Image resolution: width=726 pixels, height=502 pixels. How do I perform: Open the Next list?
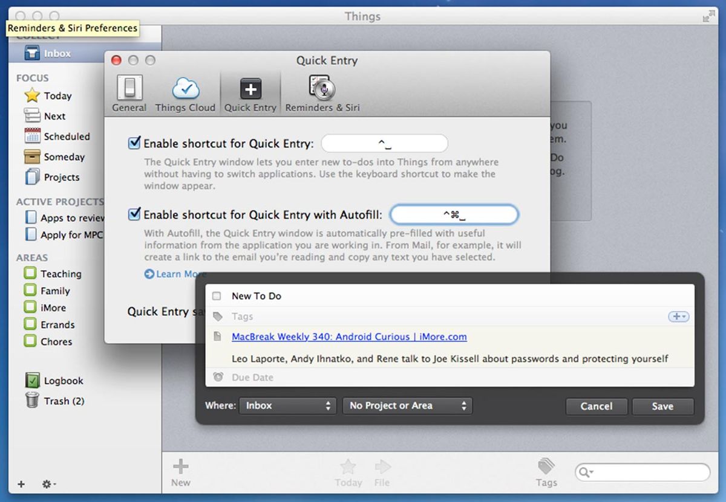click(x=54, y=116)
